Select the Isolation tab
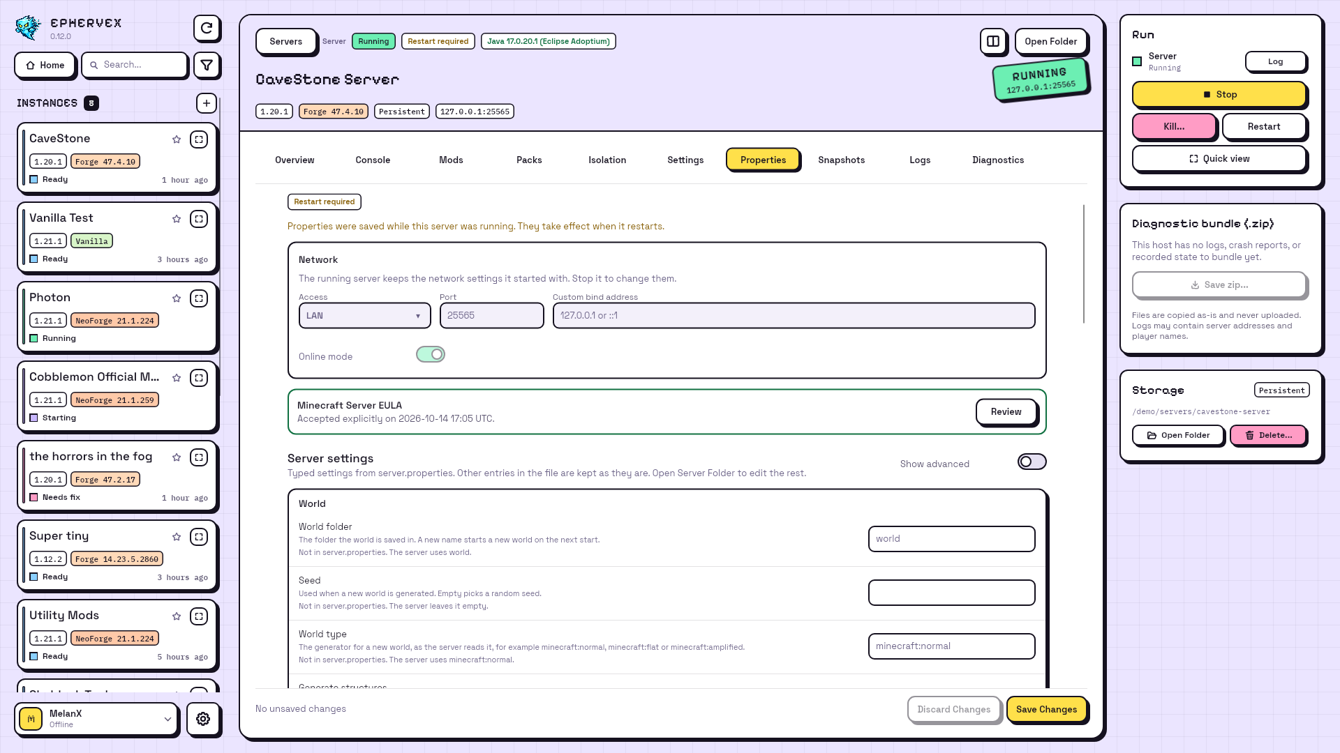1340x753 pixels. tap(607, 160)
